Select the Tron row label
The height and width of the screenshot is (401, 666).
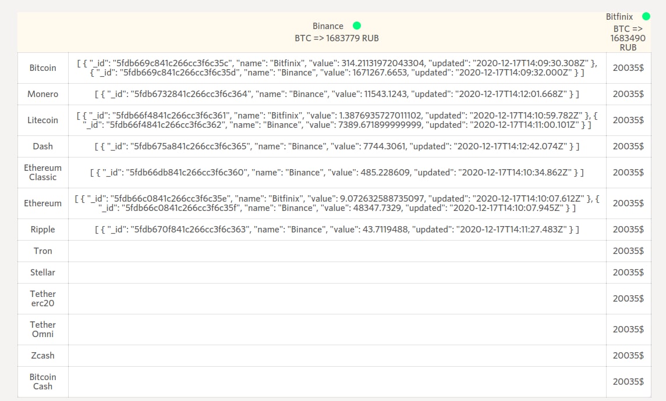[x=43, y=251]
